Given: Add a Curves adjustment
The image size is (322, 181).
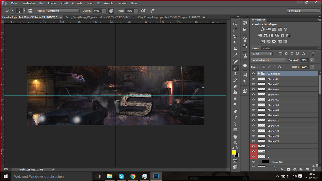Looking at the screenshot, I should click(274, 29).
